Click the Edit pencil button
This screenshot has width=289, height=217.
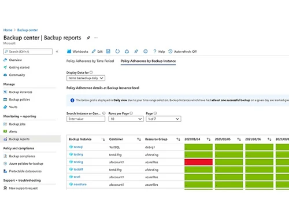click(x=97, y=52)
